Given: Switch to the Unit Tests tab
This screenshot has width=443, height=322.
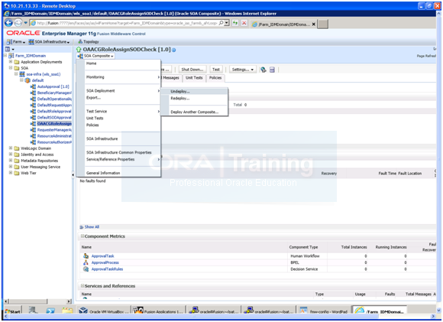Looking at the screenshot, I should point(194,78).
